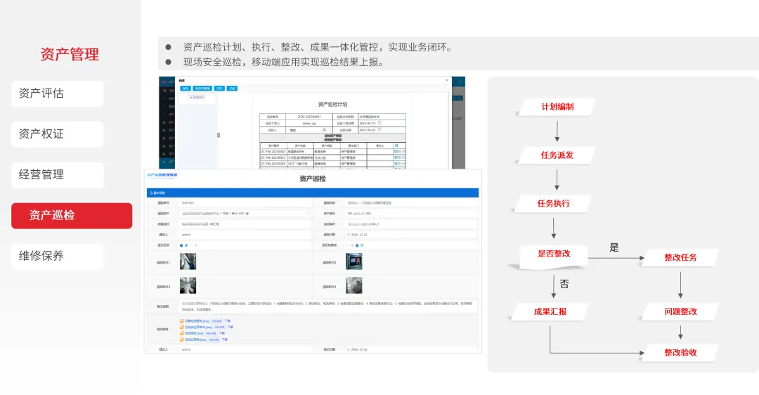Click the third attachment's image file icon
This screenshot has height=395, width=759.
click(x=182, y=333)
